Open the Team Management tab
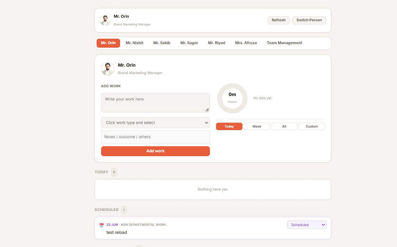The height and width of the screenshot is (247, 397). [x=284, y=43]
